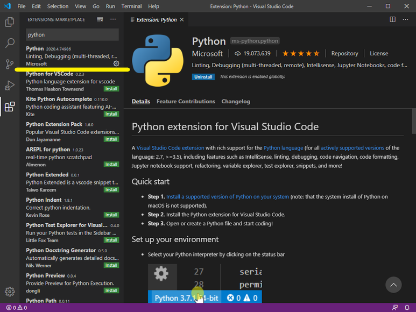Open the Run menu
Viewport: 416px width, 312px height.
pos(110,6)
